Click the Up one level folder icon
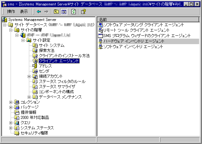Screen dimensions: 202x144 pos(56,12)
